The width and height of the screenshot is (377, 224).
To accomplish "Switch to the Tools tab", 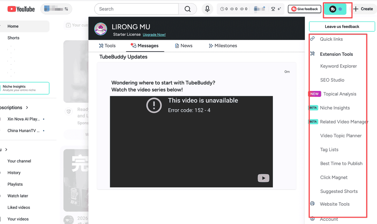I will (x=107, y=46).
